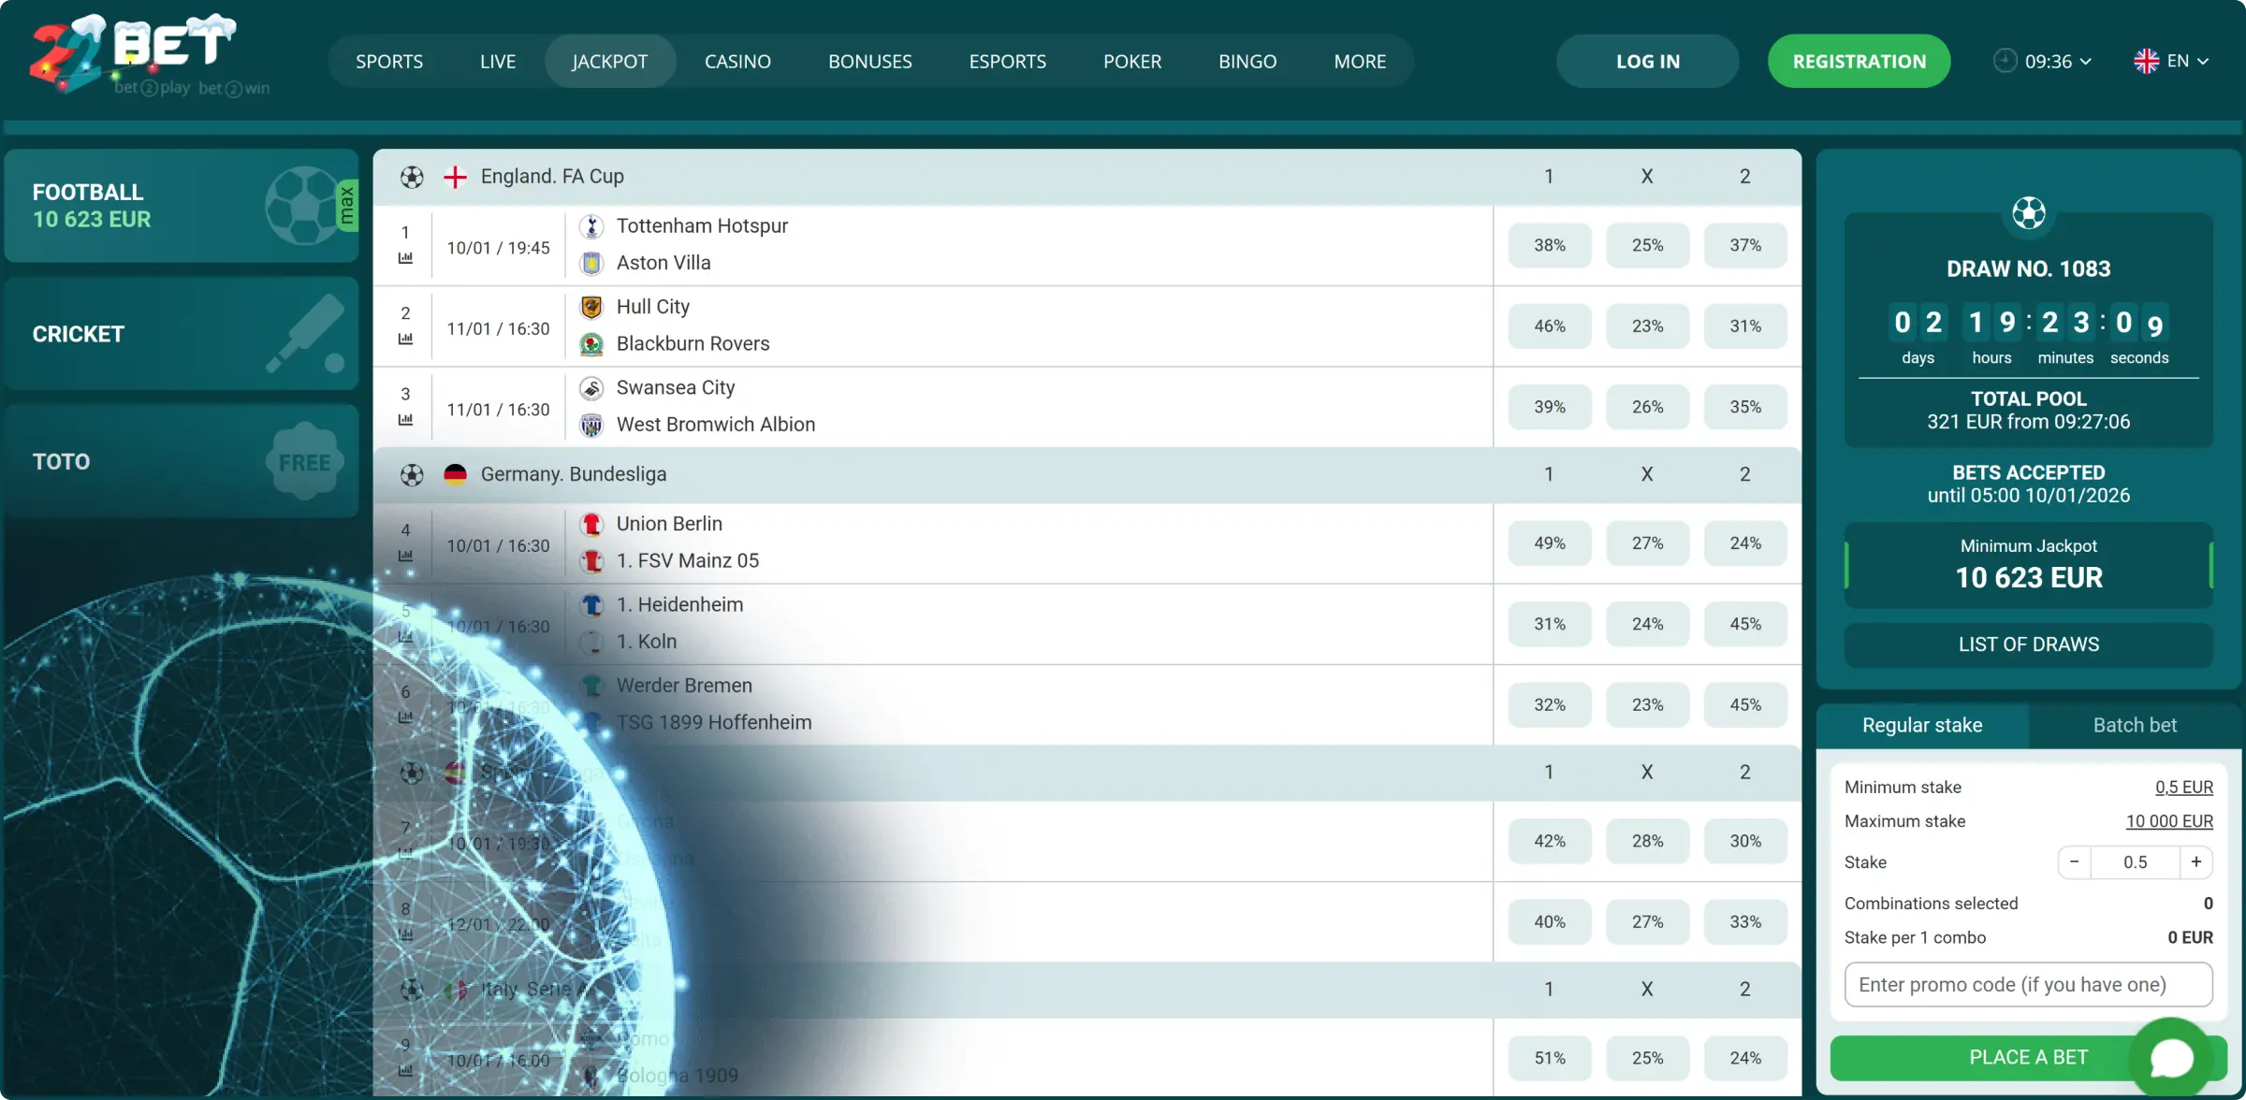Select the 38% home win for Tottenham Hotspur
The width and height of the screenshot is (2246, 1100).
(x=1549, y=245)
